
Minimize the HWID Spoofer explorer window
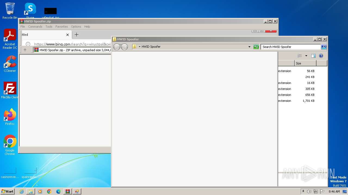[315, 39]
